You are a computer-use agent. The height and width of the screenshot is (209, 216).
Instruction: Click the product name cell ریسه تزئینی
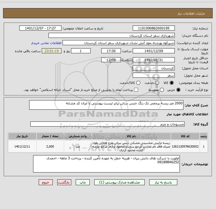coord(131,146)
